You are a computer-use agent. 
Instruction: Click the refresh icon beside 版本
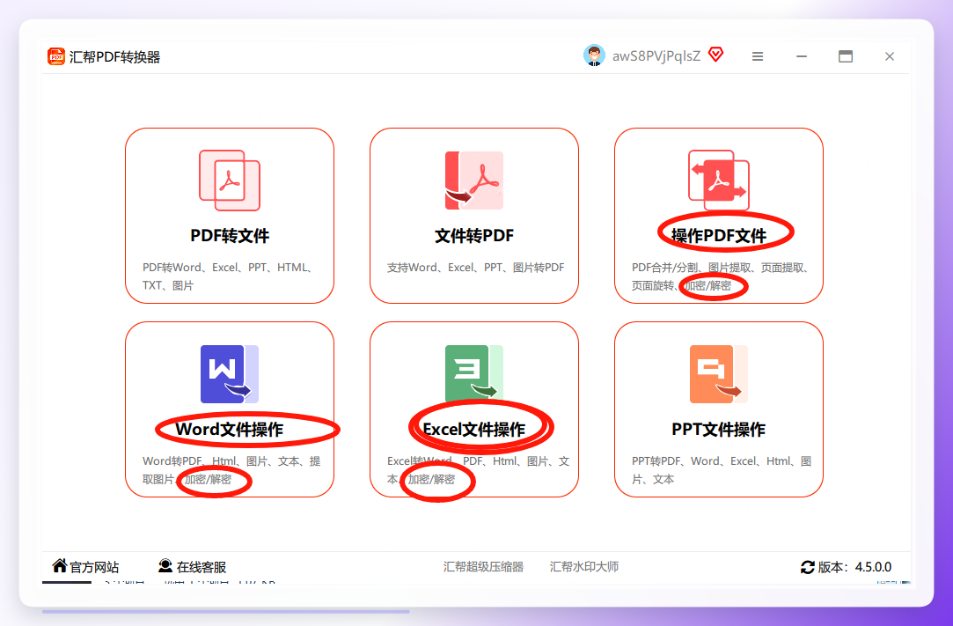pyautogui.click(x=807, y=567)
